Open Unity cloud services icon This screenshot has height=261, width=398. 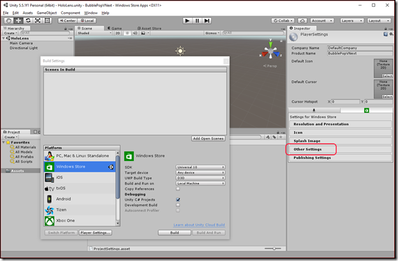pyautogui.click(x=302, y=21)
